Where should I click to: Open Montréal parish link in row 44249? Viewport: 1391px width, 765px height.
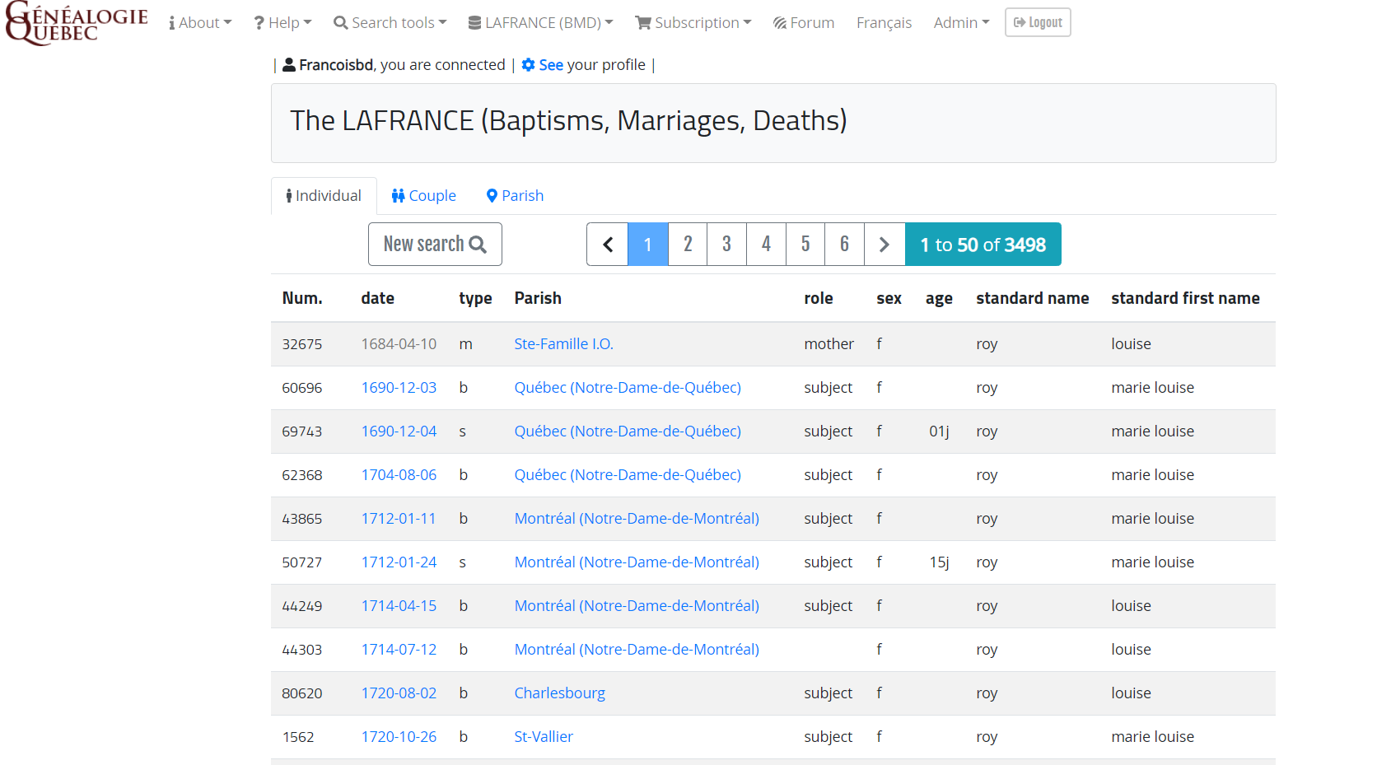point(637,606)
